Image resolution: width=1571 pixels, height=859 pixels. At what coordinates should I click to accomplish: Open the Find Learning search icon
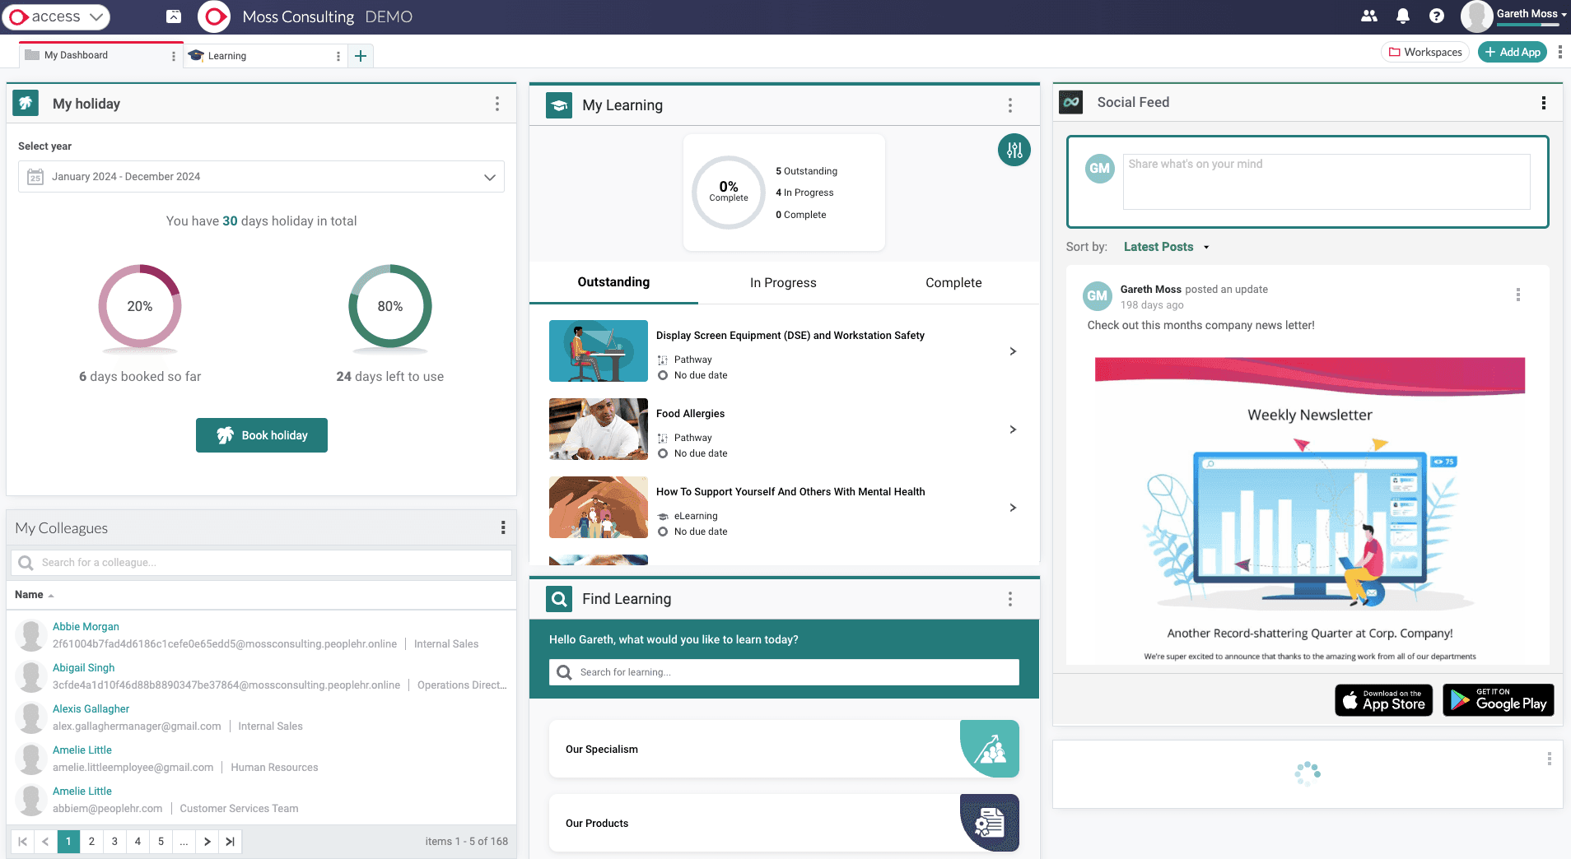[x=559, y=598]
